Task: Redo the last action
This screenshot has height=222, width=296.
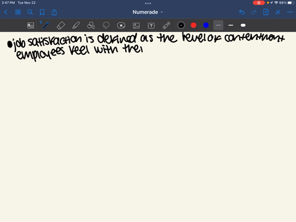Action: (254, 12)
